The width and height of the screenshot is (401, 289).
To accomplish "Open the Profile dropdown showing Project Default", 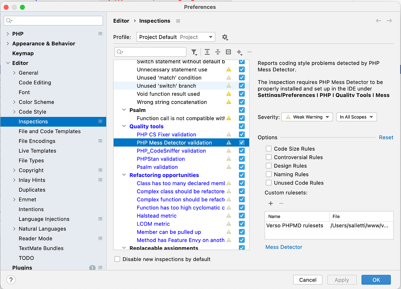I will pyautogui.click(x=175, y=37).
